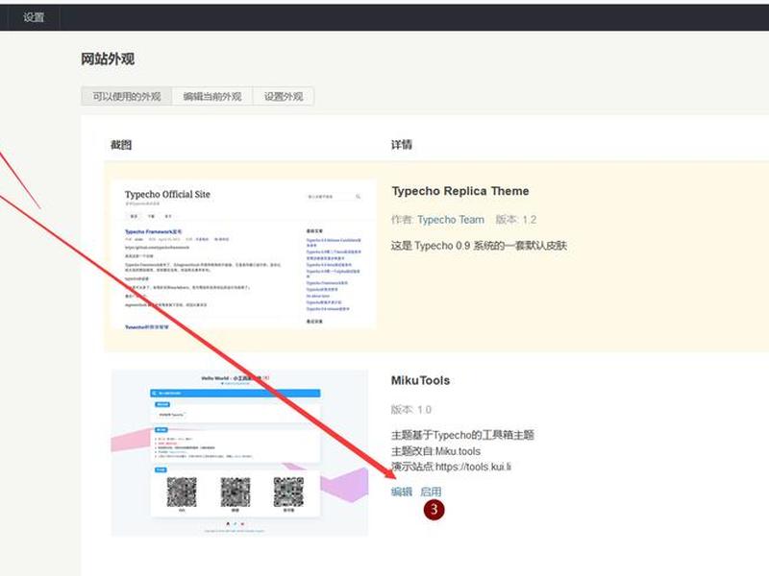Click the MikuTools theme screenshot thumbnail
Viewport: 769px width, 576px height.
tap(239, 452)
